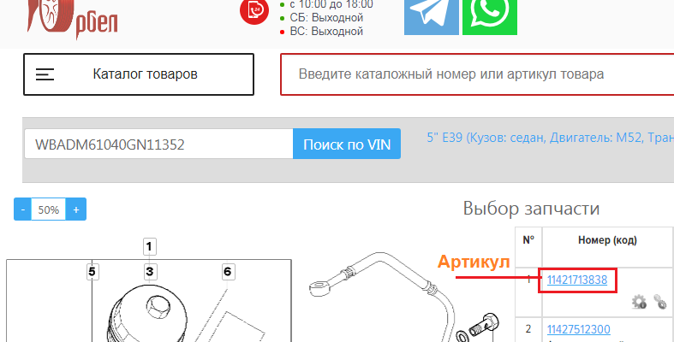Click the 5" E39 vehicle description link
The image size is (674, 342).
click(x=550, y=138)
